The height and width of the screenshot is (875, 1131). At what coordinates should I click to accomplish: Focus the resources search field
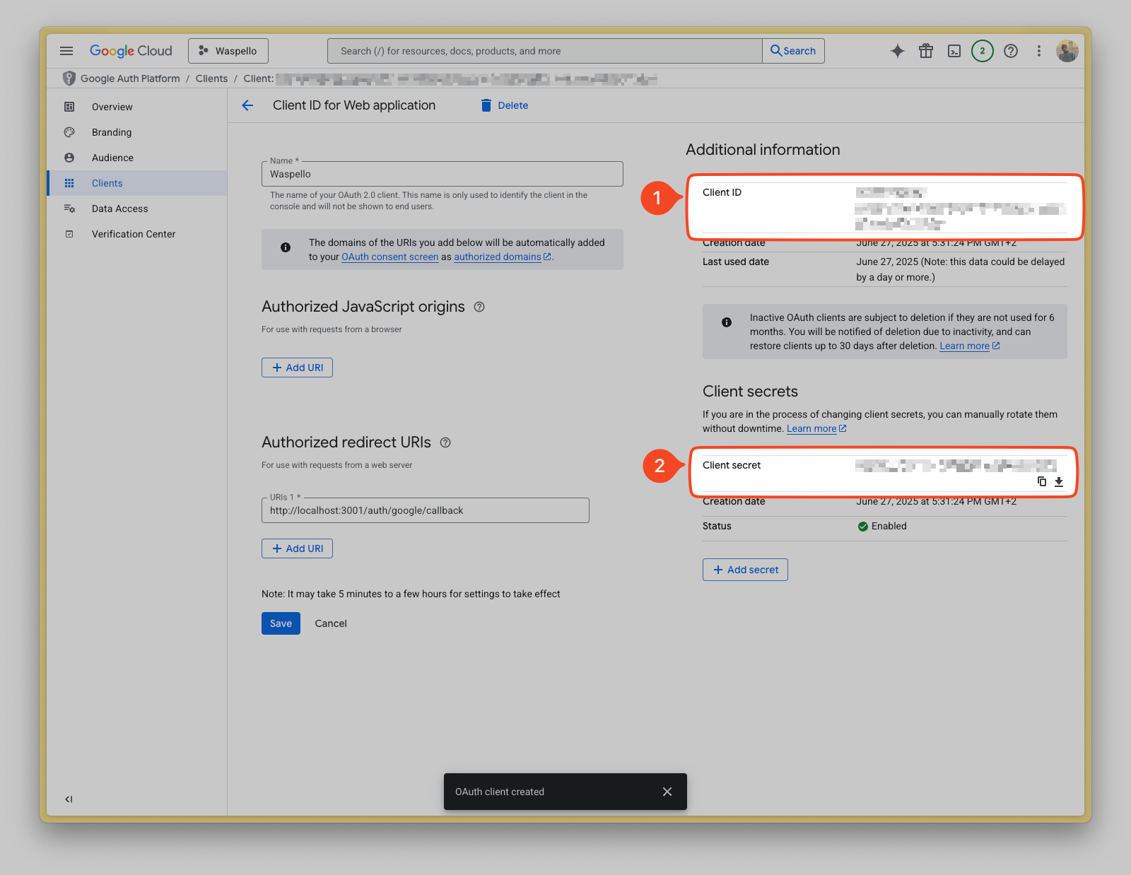[543, 50]
